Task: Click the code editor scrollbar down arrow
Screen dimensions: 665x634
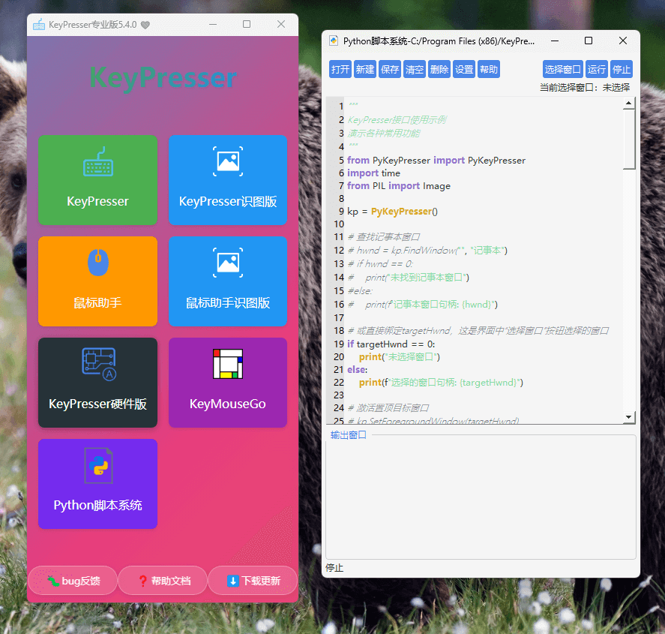Action: [x=629, y=416]
